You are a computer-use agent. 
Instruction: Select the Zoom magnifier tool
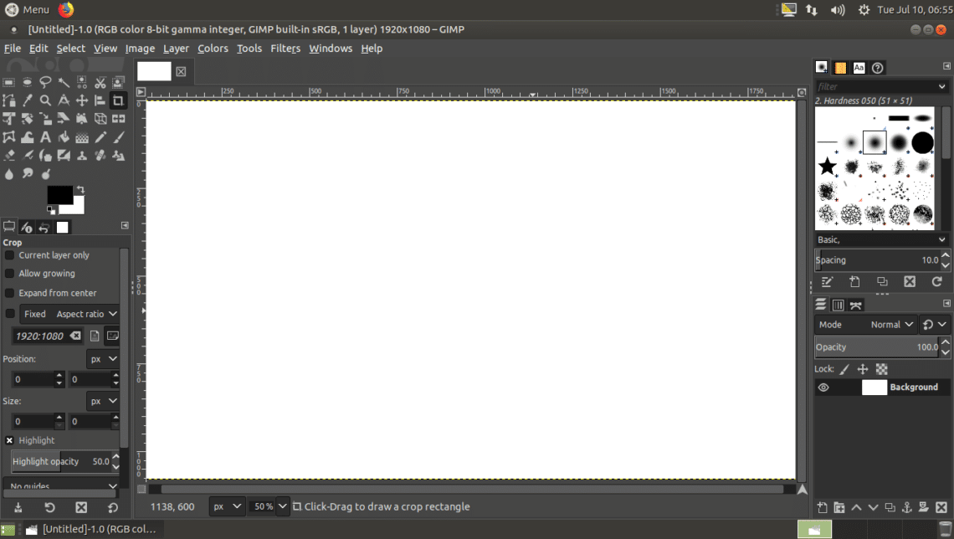click(46, 100)
